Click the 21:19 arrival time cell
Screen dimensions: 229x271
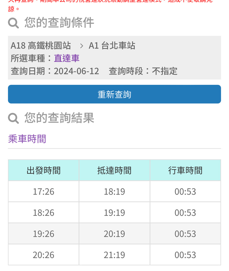[x=114, y=255]
